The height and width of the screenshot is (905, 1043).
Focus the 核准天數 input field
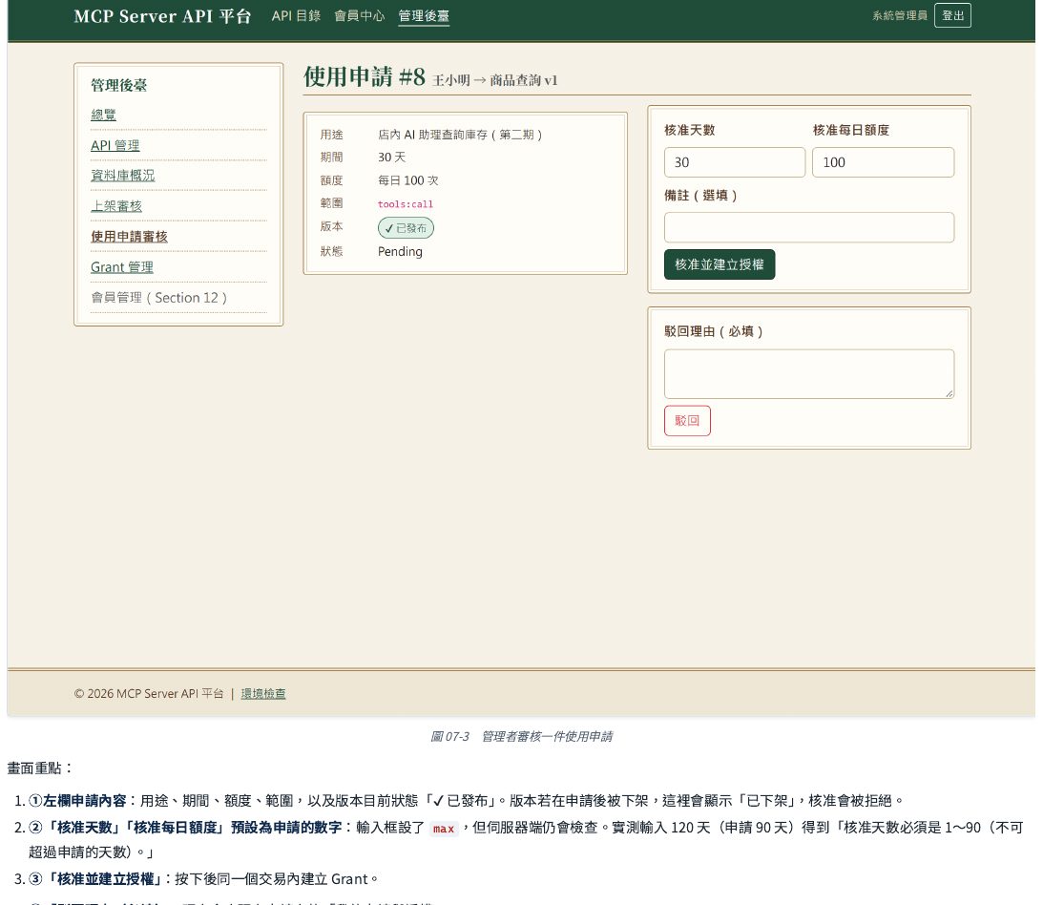coord(735,162)
